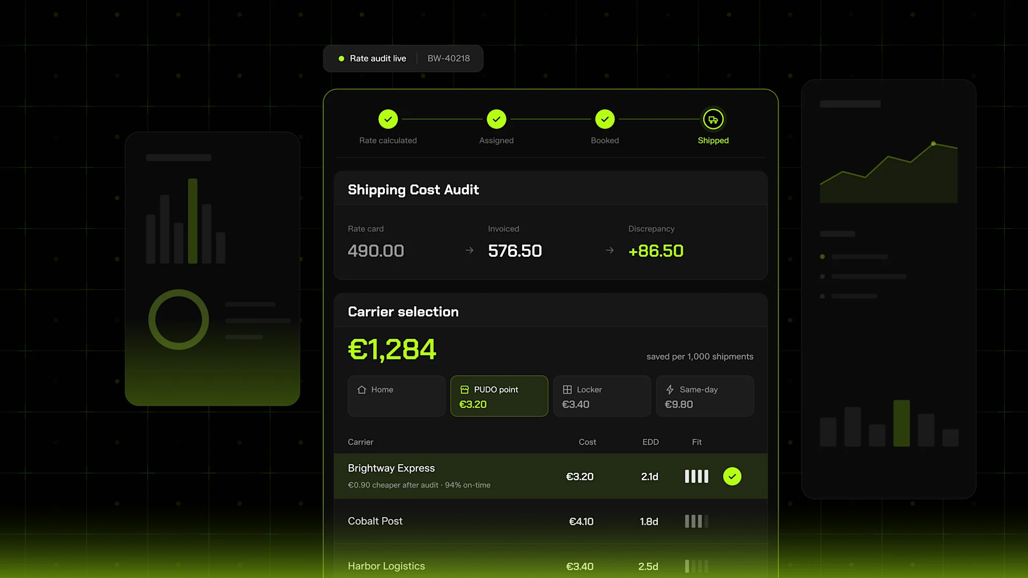1028x578 pixels.
Task: Click the donut chart in left card
Action: (178, 320)
